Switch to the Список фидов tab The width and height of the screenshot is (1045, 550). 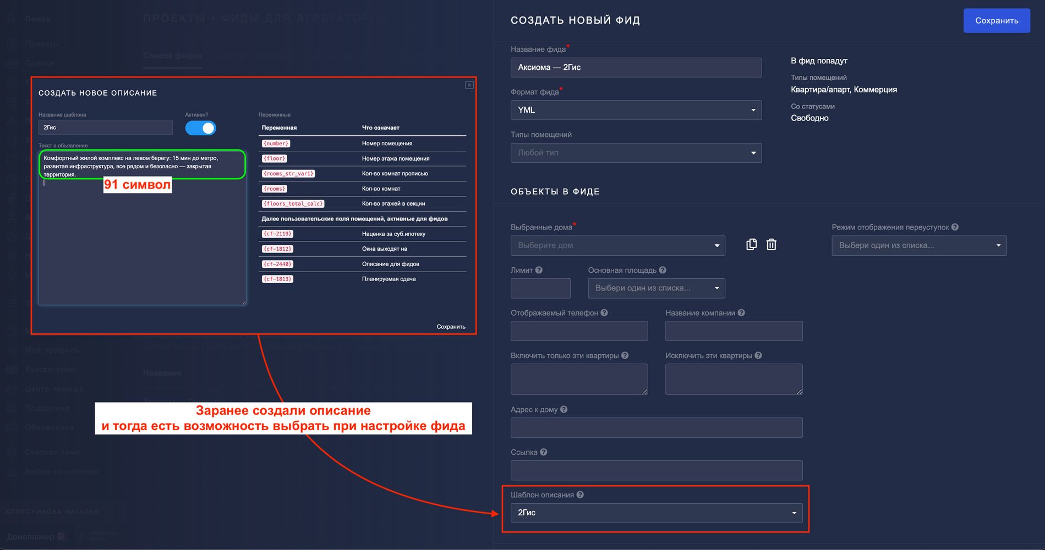[x=172, y=56]
